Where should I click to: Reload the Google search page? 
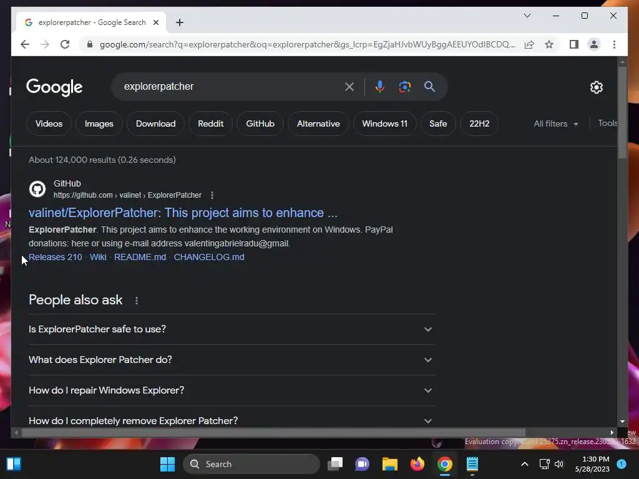click(65, 44)
